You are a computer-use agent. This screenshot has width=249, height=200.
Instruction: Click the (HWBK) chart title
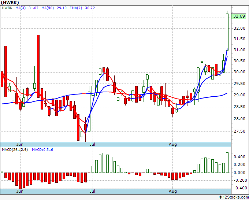pos(10,3)
